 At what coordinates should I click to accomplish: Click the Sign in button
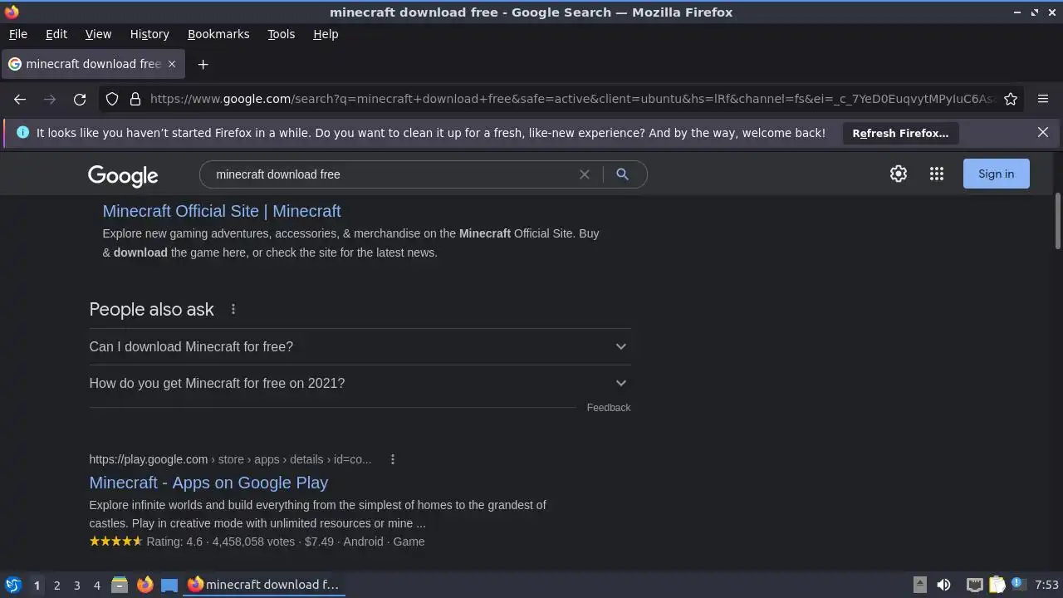click(x=996, y=174)
